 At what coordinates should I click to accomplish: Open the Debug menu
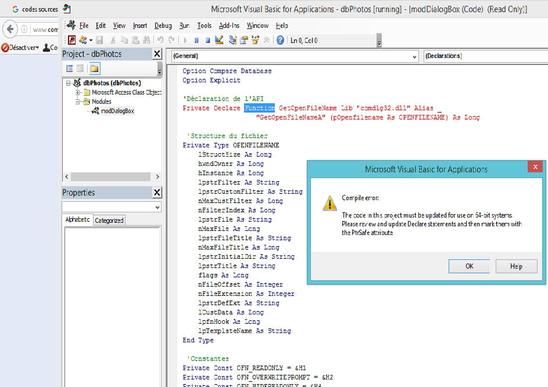click(163, 26)
